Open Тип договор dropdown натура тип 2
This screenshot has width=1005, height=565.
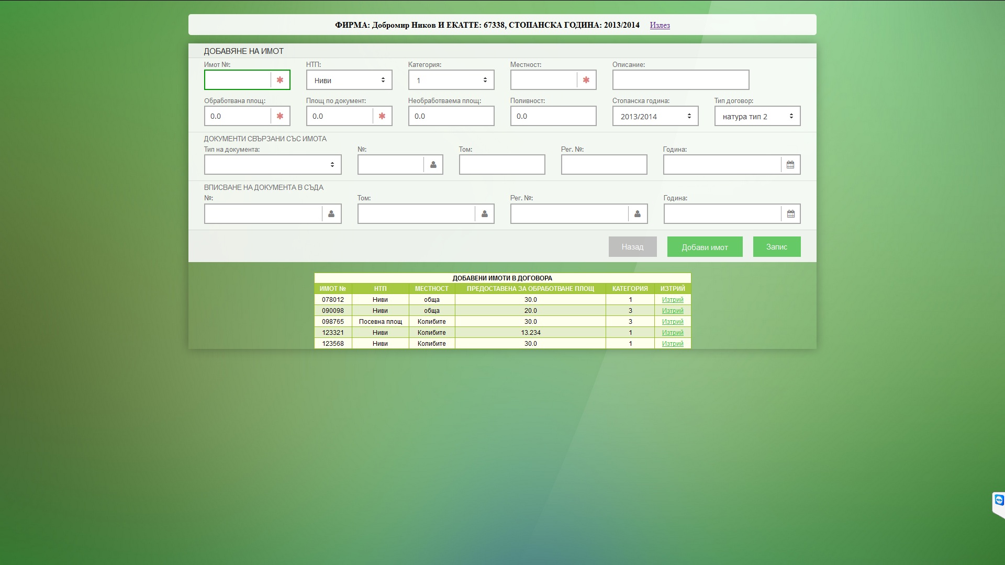pyautogui.click(x=757, y=116)
